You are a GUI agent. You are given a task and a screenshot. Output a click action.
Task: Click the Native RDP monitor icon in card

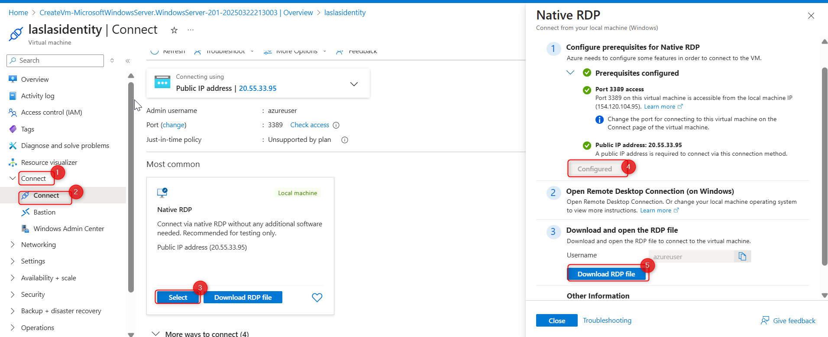tap(162, 193)
